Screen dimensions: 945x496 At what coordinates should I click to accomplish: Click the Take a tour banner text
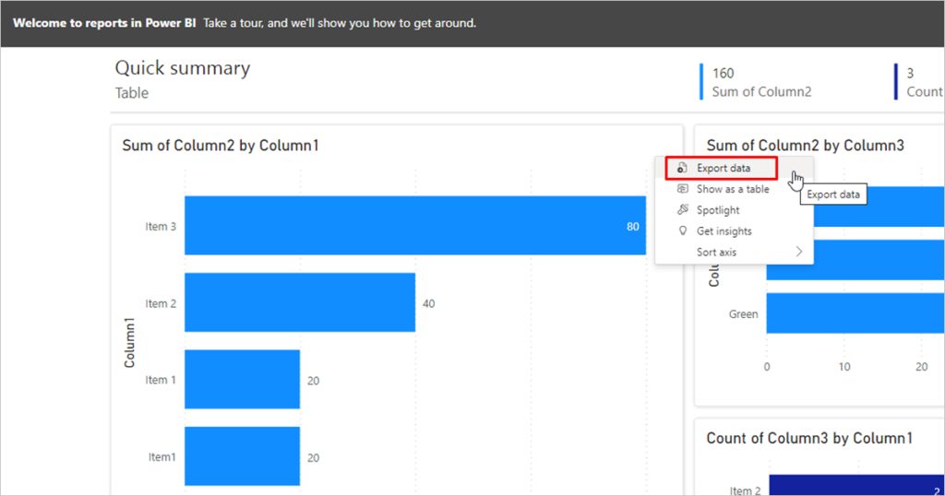coord(340,22)
